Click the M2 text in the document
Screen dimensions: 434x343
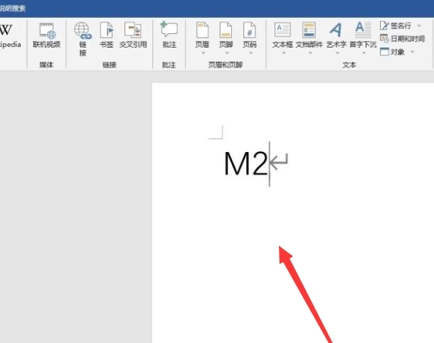pos(245,163)
